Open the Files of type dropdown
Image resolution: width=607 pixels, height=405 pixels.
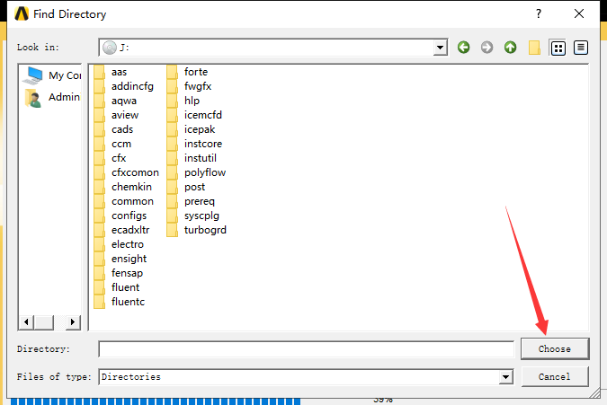tap(505, 377)
